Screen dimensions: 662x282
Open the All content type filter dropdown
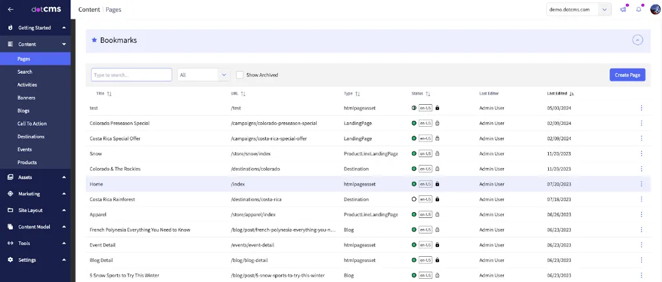click(x=204, y=75)
